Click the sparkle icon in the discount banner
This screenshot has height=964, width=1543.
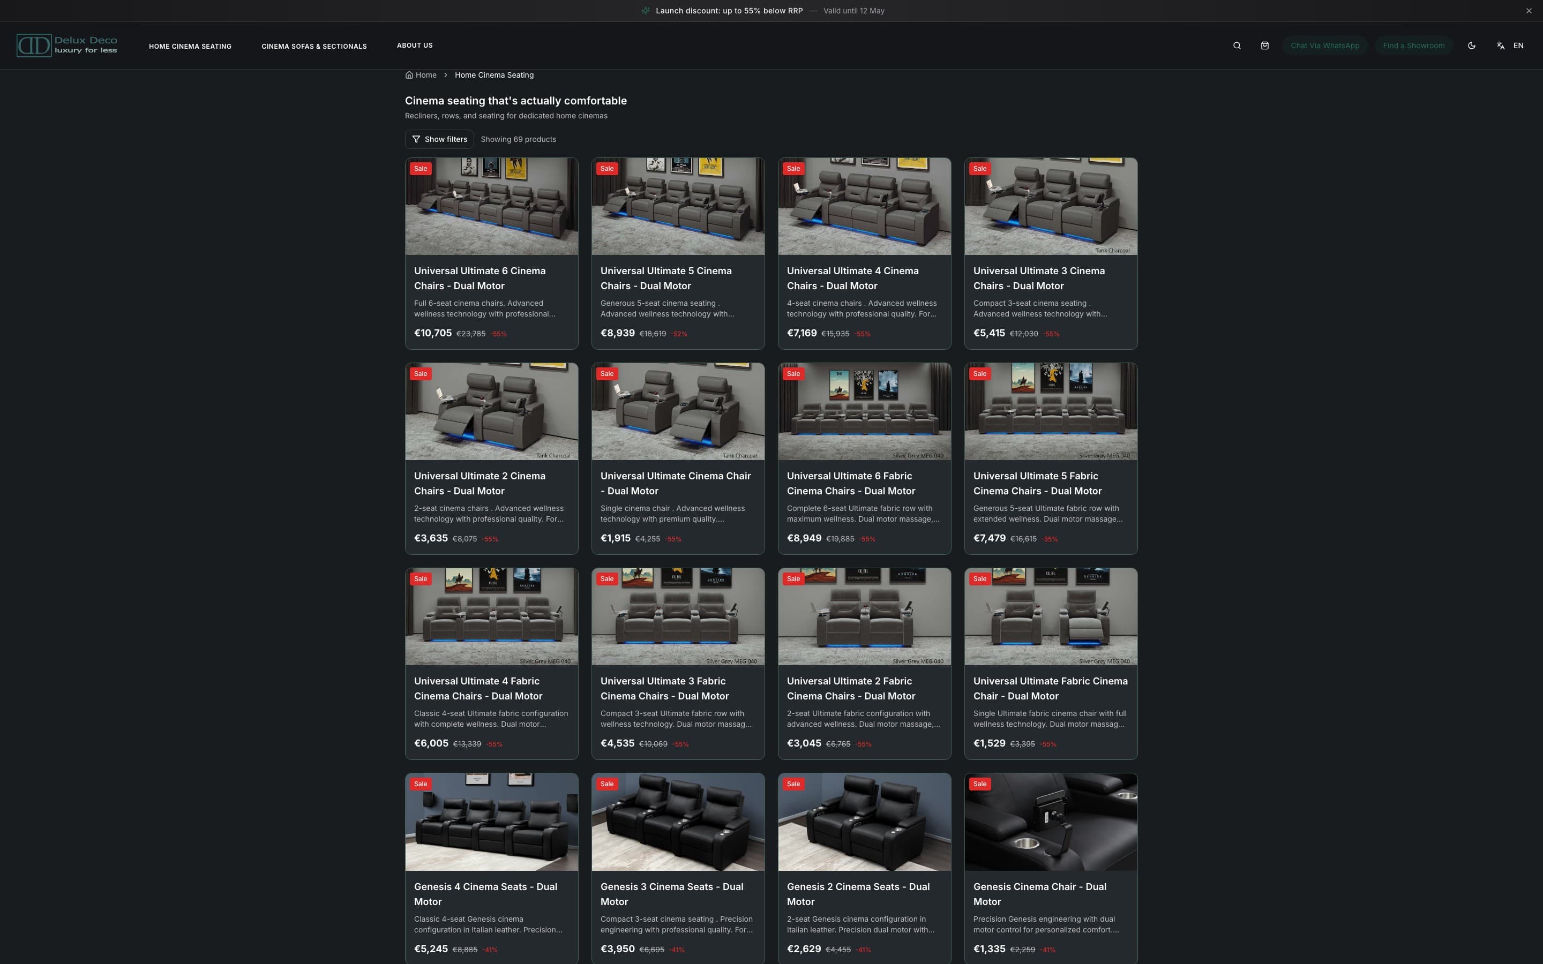pos(645,10)
